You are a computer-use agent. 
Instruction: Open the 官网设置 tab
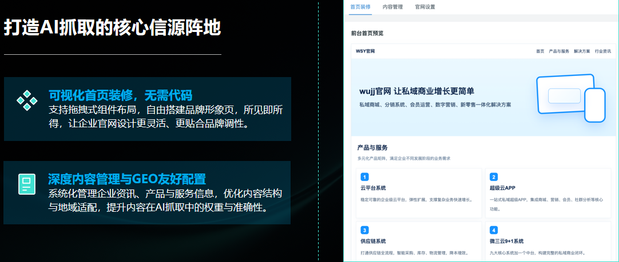tap(424, 7)
